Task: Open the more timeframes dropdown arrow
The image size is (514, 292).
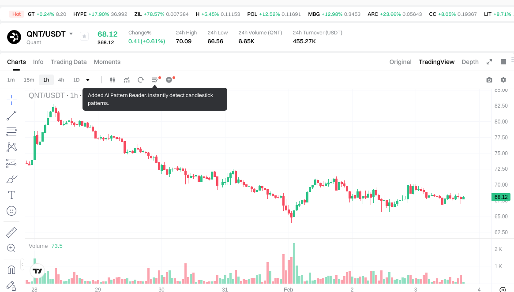Action: 88,80
